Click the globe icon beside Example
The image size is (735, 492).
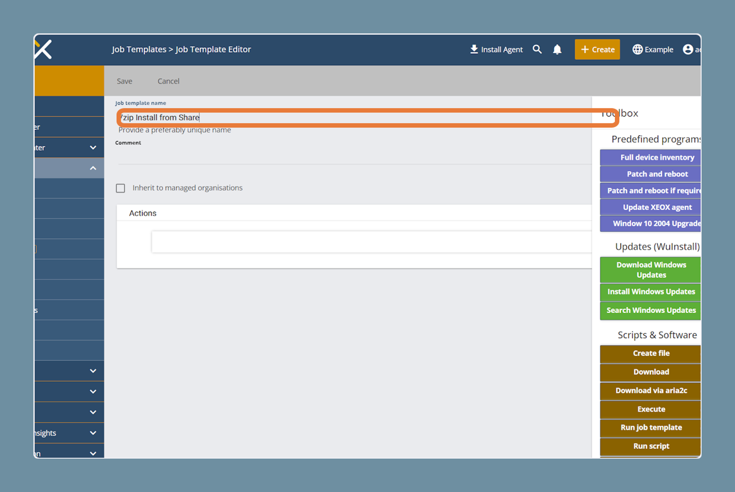[x=637, y=49]
